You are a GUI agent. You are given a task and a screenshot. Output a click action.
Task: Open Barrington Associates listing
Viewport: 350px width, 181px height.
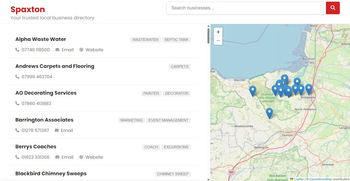44,120
